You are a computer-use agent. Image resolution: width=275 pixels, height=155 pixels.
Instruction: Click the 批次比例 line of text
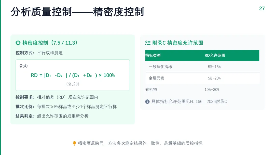[66, 107]
